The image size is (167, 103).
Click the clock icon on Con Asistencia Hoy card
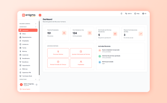pyautogui.click(x=90, y=33)
